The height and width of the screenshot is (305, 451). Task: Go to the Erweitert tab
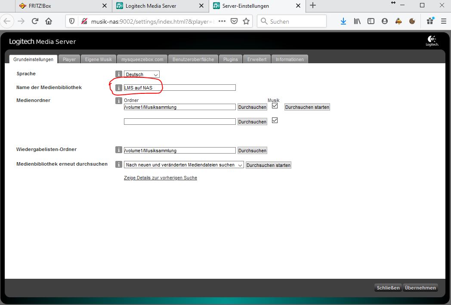tap(257, 59)
